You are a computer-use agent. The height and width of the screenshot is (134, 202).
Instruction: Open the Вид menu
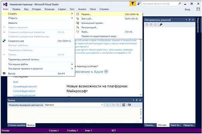(x=26, y=9)
